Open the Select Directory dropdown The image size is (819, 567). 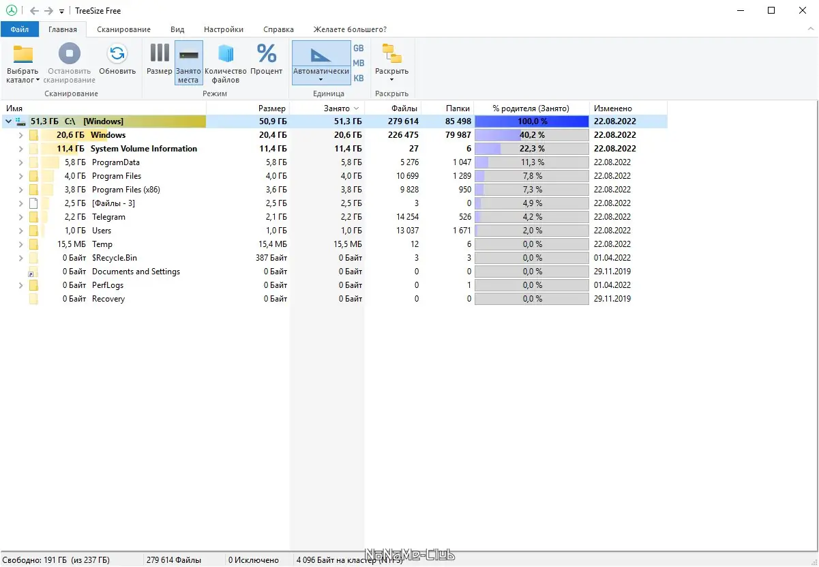coord(38,80)
